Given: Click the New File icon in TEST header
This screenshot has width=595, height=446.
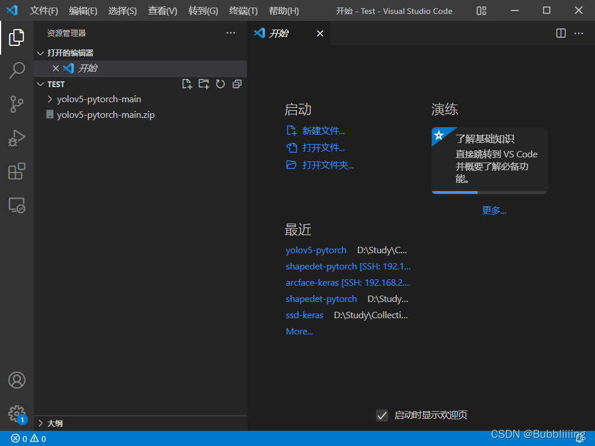Looking at the screenshot, I should pos(187,84).
